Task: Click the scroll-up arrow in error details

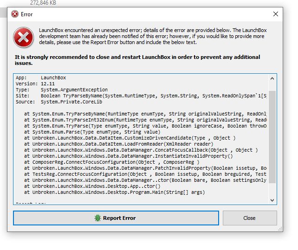Action: 272,78
